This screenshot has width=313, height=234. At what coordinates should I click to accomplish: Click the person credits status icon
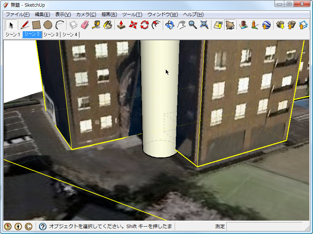point(18,227)
